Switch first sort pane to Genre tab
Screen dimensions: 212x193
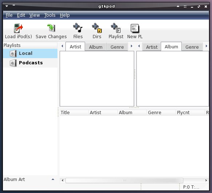pyautogui.click(x=117, y=47)
